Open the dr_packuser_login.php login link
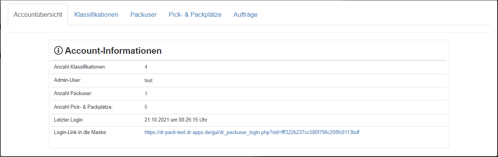The image size is (498, 157). (x=252, y=132)
